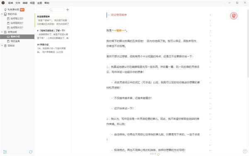Open the 如何写作文? document

[x=17, y=27]
